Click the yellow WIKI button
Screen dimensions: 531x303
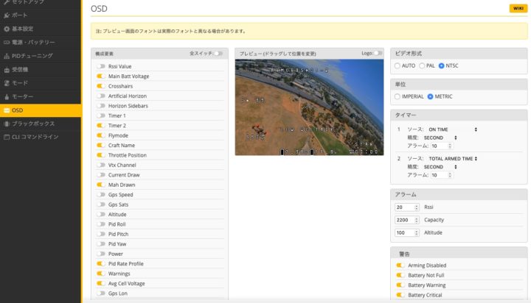[x=518, y=9]
